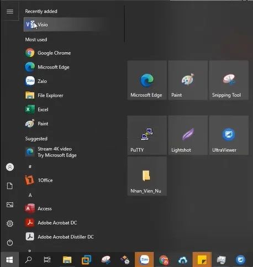Viewport: 253px width, 267px height.
Task: Open File Explorer on the taskbar
Action: 67,260
